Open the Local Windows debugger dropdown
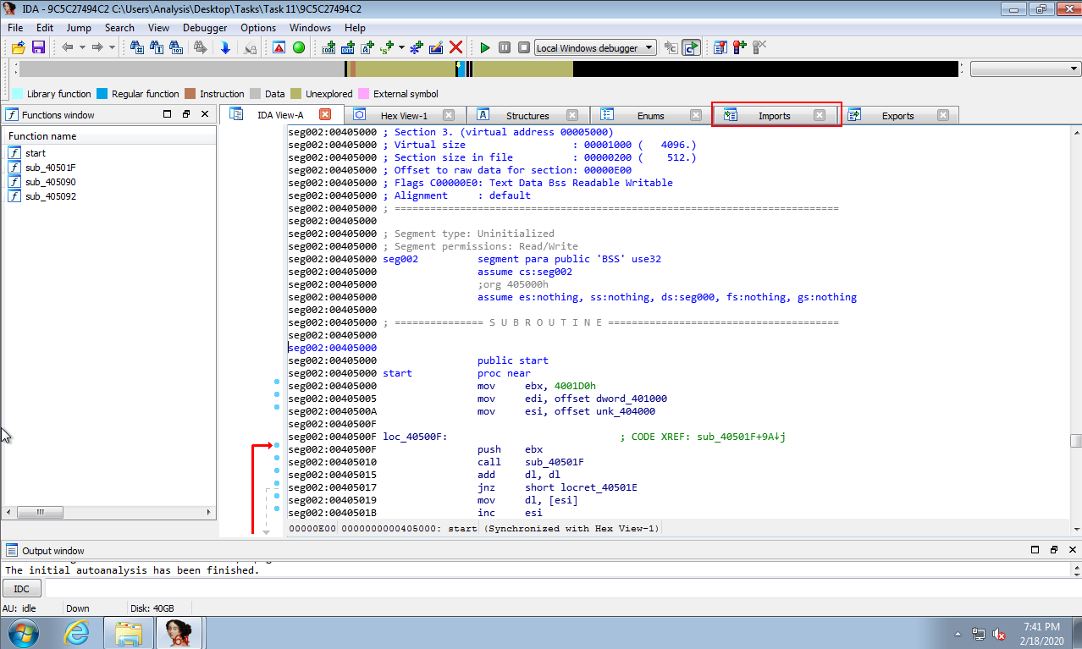Image resolution: width=1082 pixels, height=649 pixels. 649,47
